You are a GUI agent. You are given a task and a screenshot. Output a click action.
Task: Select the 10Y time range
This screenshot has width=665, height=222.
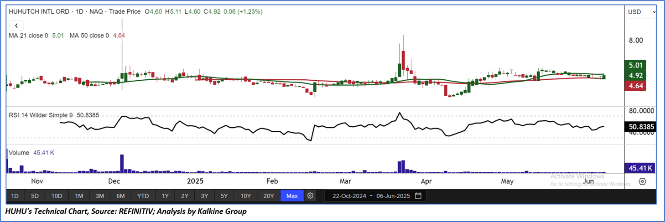point(246,196)
